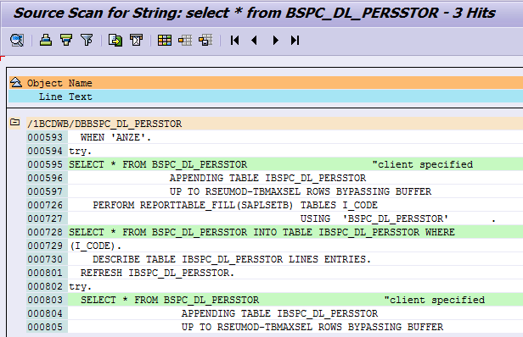
Task: Click line number 000594
Action: tap(45, 151)
